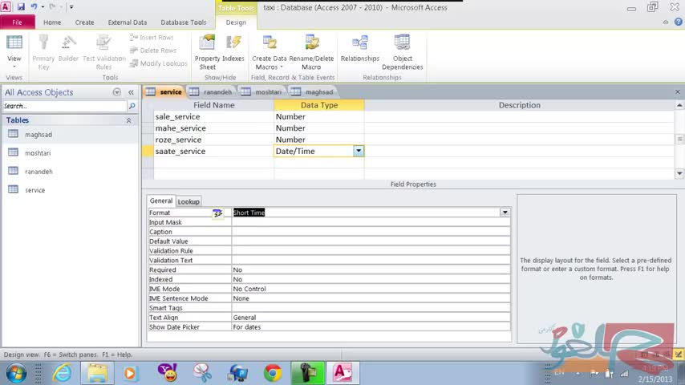
Task: Select the saate_service row selector
Action: (x=148, y=151)
